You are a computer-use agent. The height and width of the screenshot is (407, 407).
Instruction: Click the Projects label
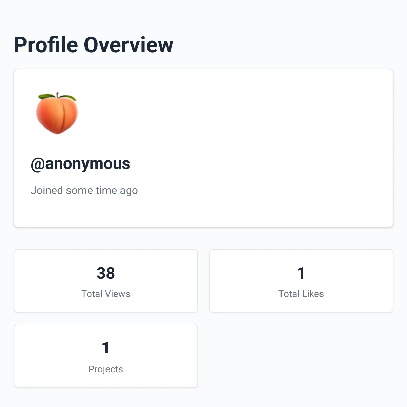point(105,369)
